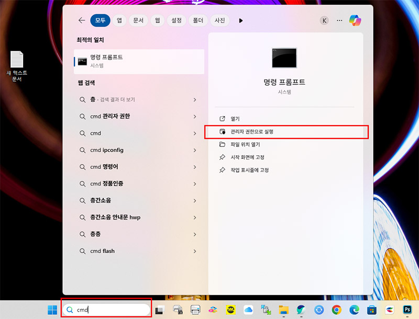Viewport: 419px width, 319px height.
Task: Launch Google Chrome from taskbar
Action: (336, 310)
